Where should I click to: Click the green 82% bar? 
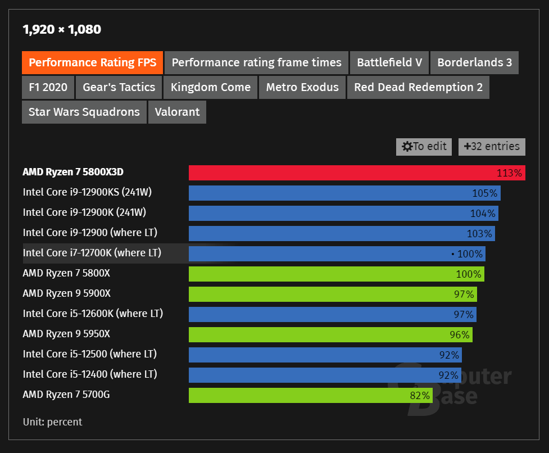click(311, 396)
